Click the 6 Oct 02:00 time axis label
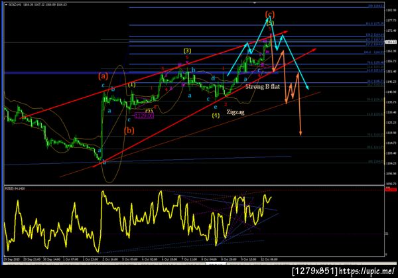Viewport: 398px width, 278px height. click(x=149, y=259)
